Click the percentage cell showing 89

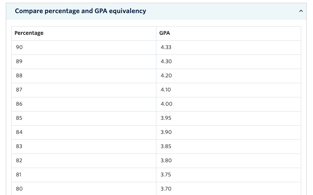pyautogui.click(x=84, y=62)
